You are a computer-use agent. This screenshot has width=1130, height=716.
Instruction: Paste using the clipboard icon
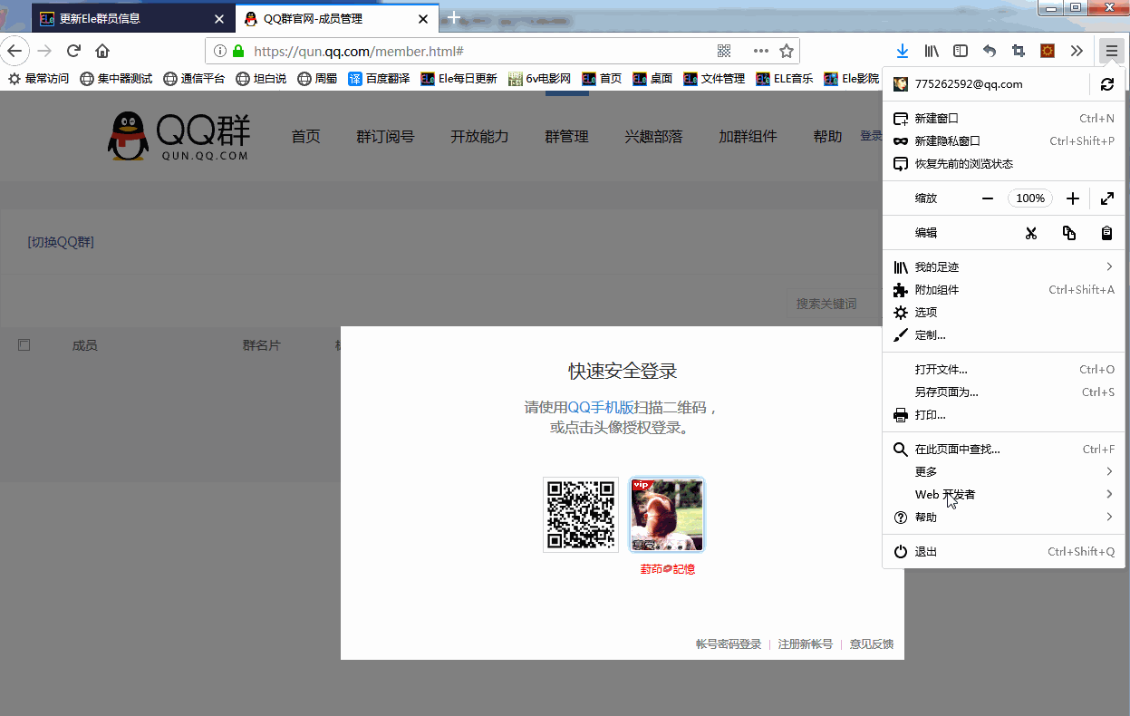[x=1106, y=233]
